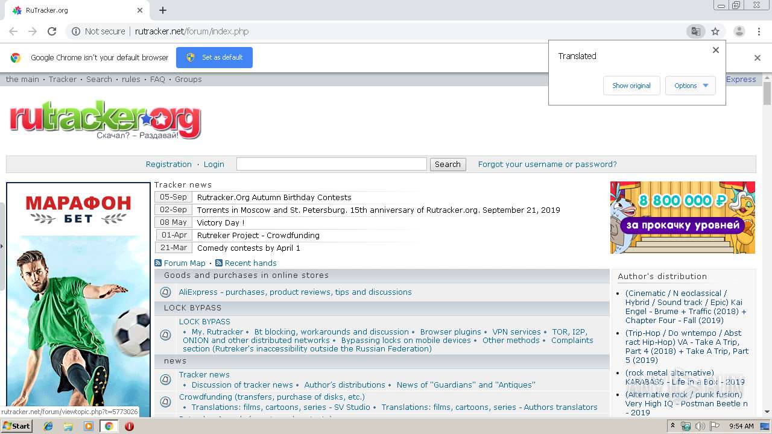The image size is (772, 434).
Task: Close the Translated popup
Action: coord(716,50)
